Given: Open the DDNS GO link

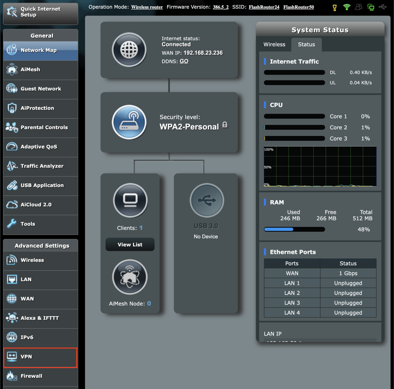Looking at the screenshot, I should pos(184,61).
